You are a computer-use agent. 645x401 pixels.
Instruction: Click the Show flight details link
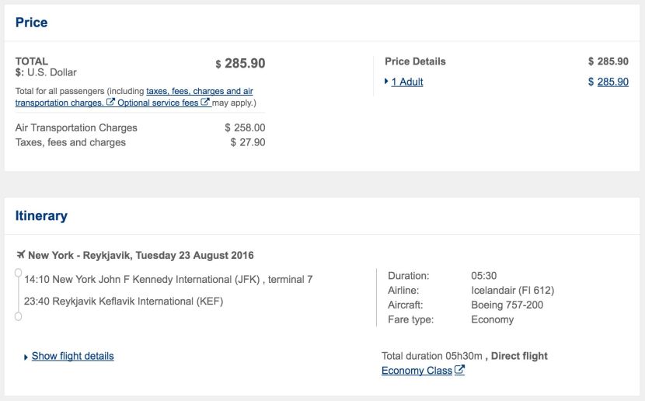pyautogui.click(x=73, y=356)
